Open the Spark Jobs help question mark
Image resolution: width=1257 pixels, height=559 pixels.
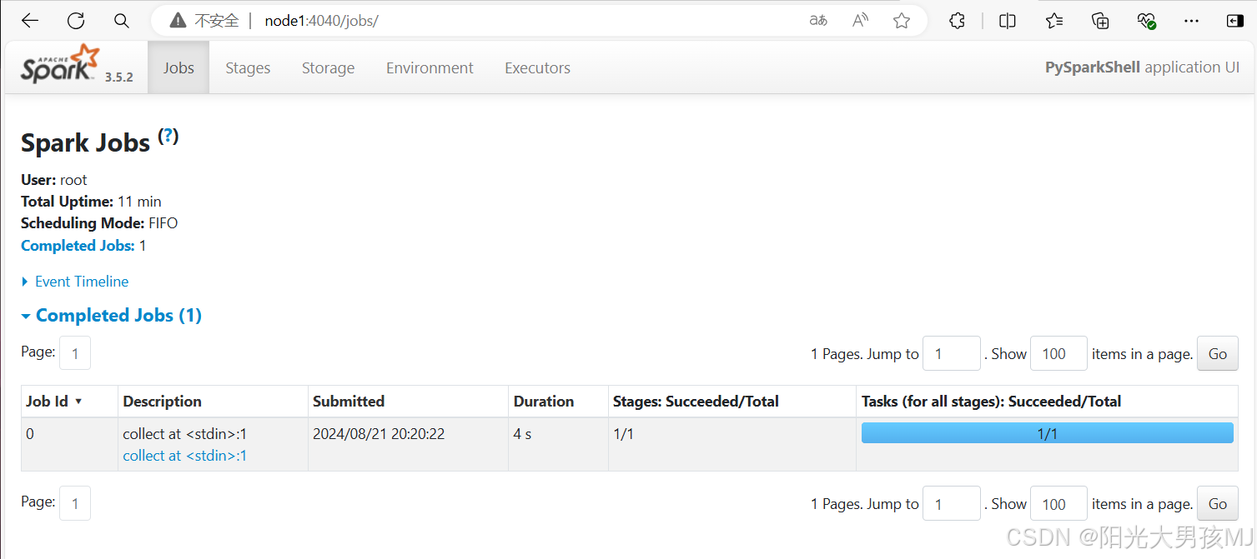click(168, 136)
